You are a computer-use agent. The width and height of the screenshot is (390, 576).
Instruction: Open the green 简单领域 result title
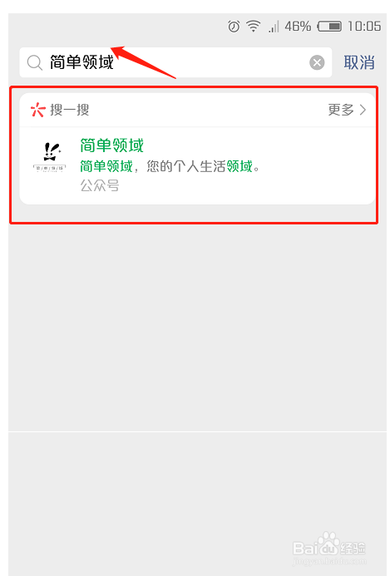(111, 145)
